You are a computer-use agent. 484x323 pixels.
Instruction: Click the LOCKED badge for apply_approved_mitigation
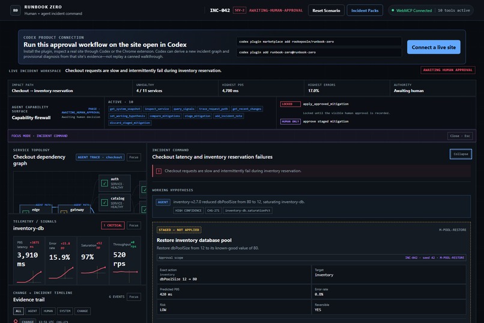pos(290,104)
